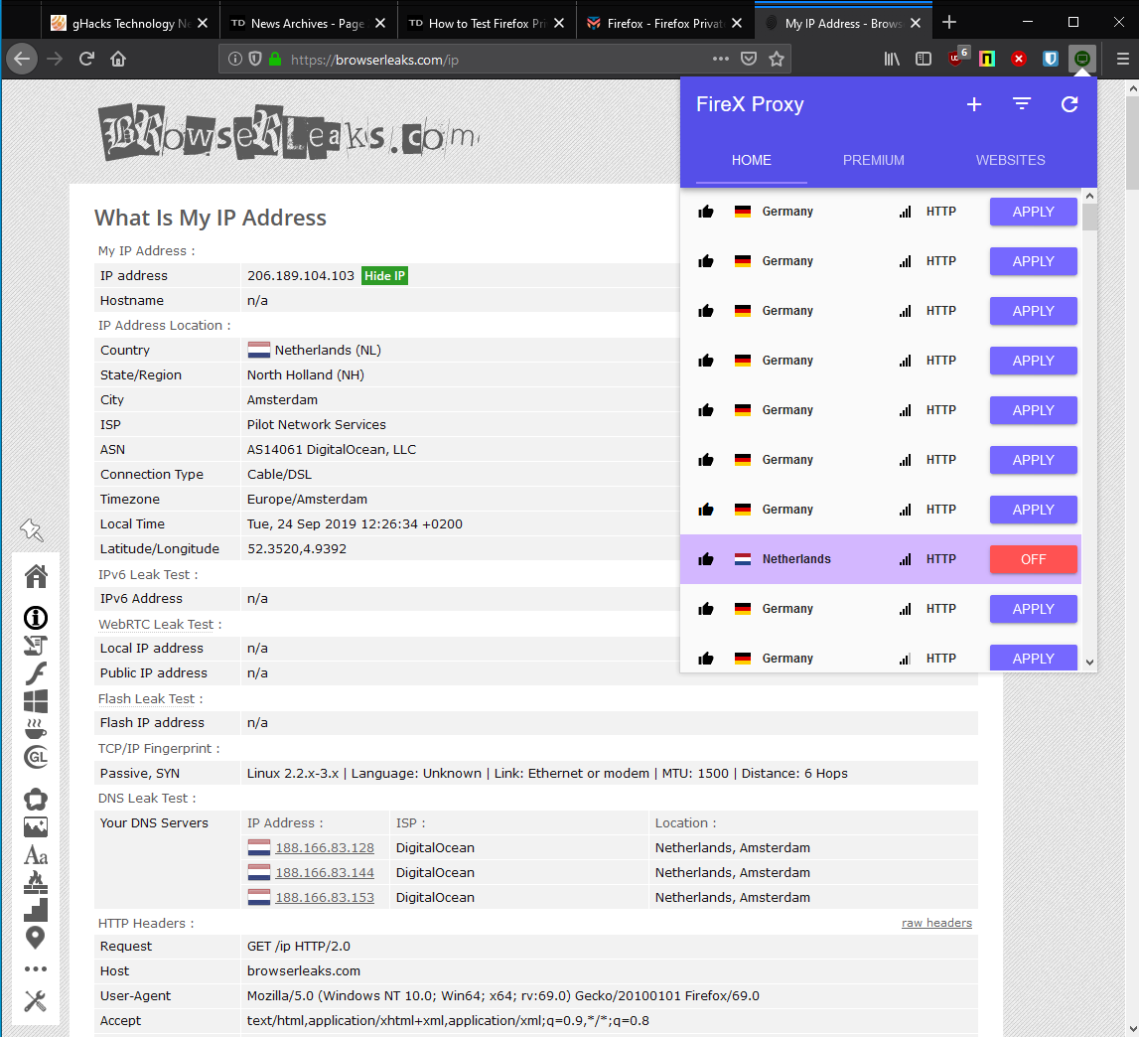1139x1037 pixels.
Task: Open a new browser tab with the plus button
Action: tap(948, 23)
